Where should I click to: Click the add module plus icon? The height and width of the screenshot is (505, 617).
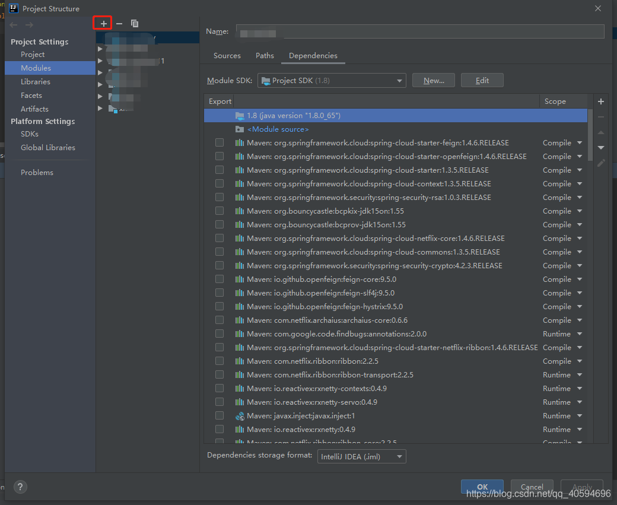[103, 24]
